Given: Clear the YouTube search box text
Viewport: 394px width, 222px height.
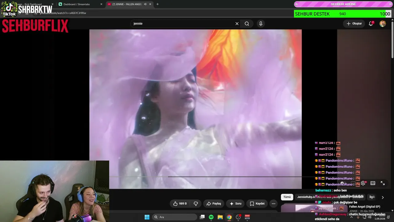Looking at the screenshot, I should click(x=237, y=23).
